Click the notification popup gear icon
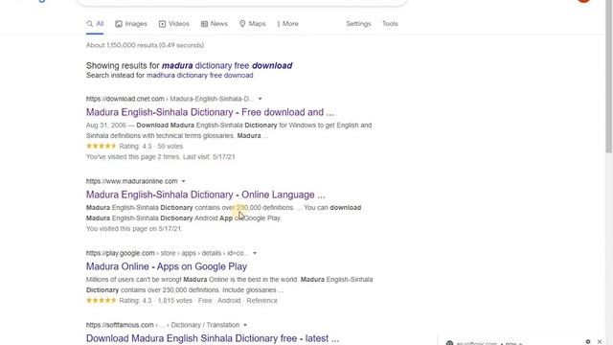 (x=587, y=341)
